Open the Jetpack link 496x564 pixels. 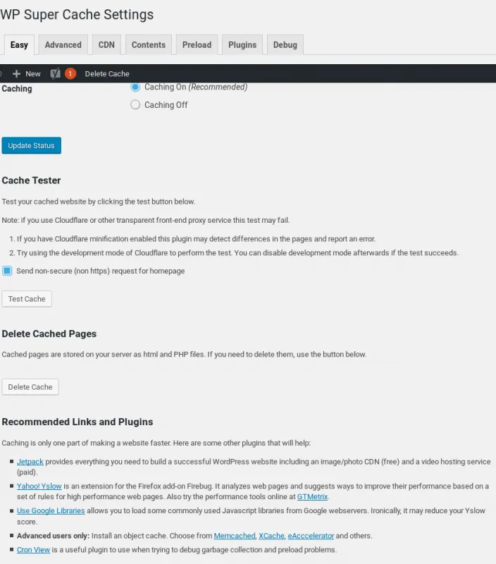(x=30, y=462)
